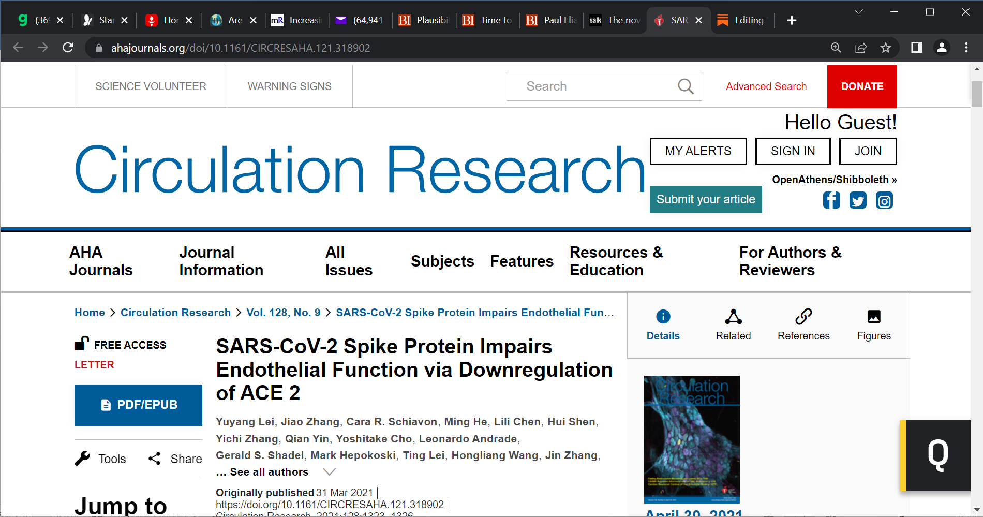This screenshot has width=983, height=517.
Task: Open the For Authors & Reviewers menu
Action: [790, 261]
